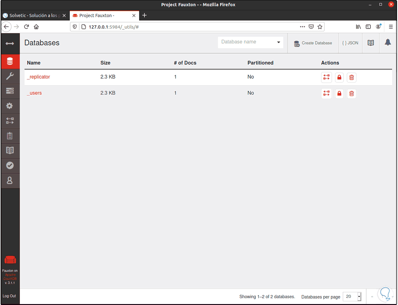This screenshot has width=398, height=305.
Task: Click the Partitioned value No for _users
Action: point(251,93)
